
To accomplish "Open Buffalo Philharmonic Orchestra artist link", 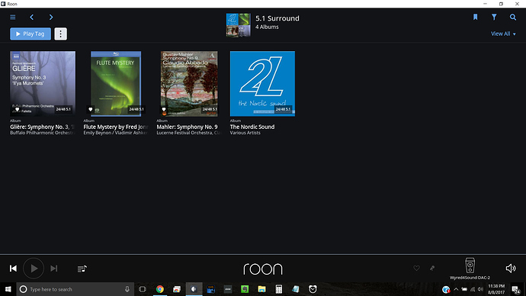I will point(42,133).
